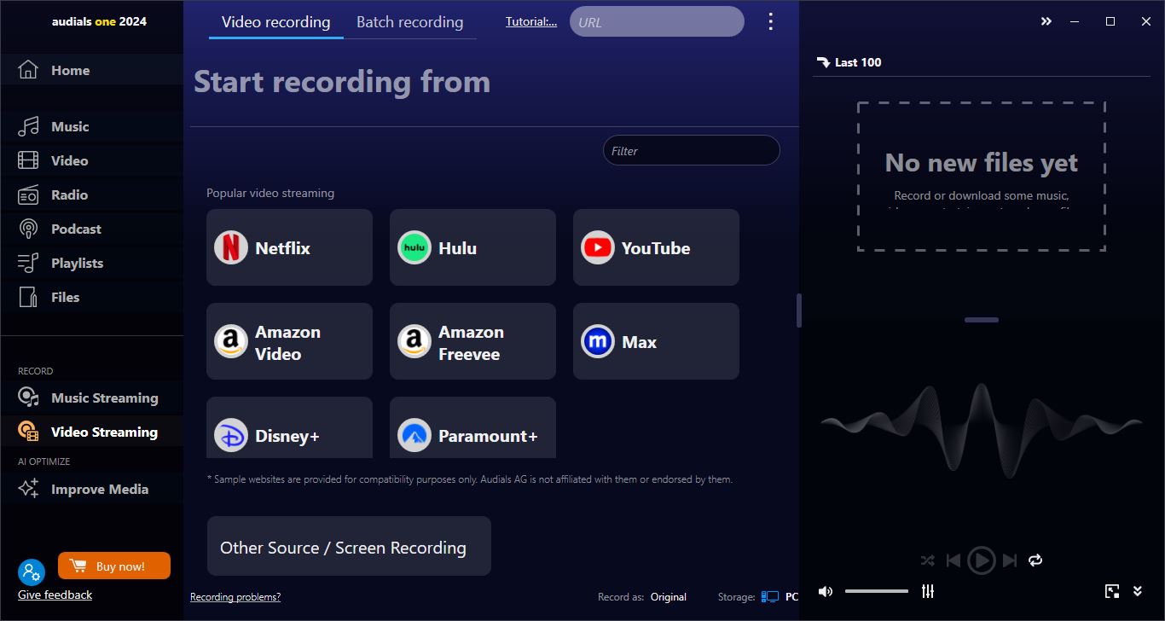
Task: Open the Give feedback link
Action: [55, 595]
